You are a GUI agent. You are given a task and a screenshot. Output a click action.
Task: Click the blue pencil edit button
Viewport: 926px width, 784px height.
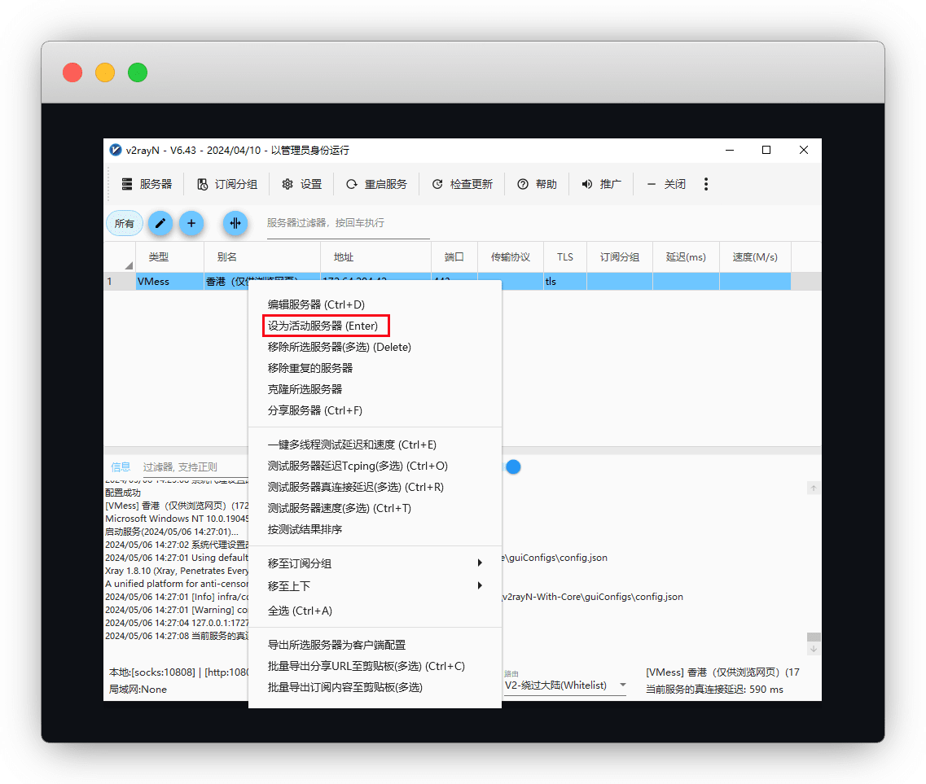160,223
